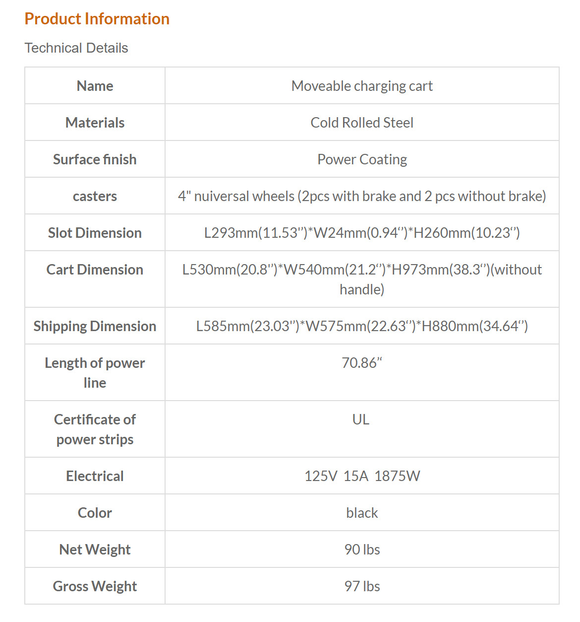Click the UL certificate value
Image resolution: width=580 pixels, height=622 pixels.
pos(361,419)
